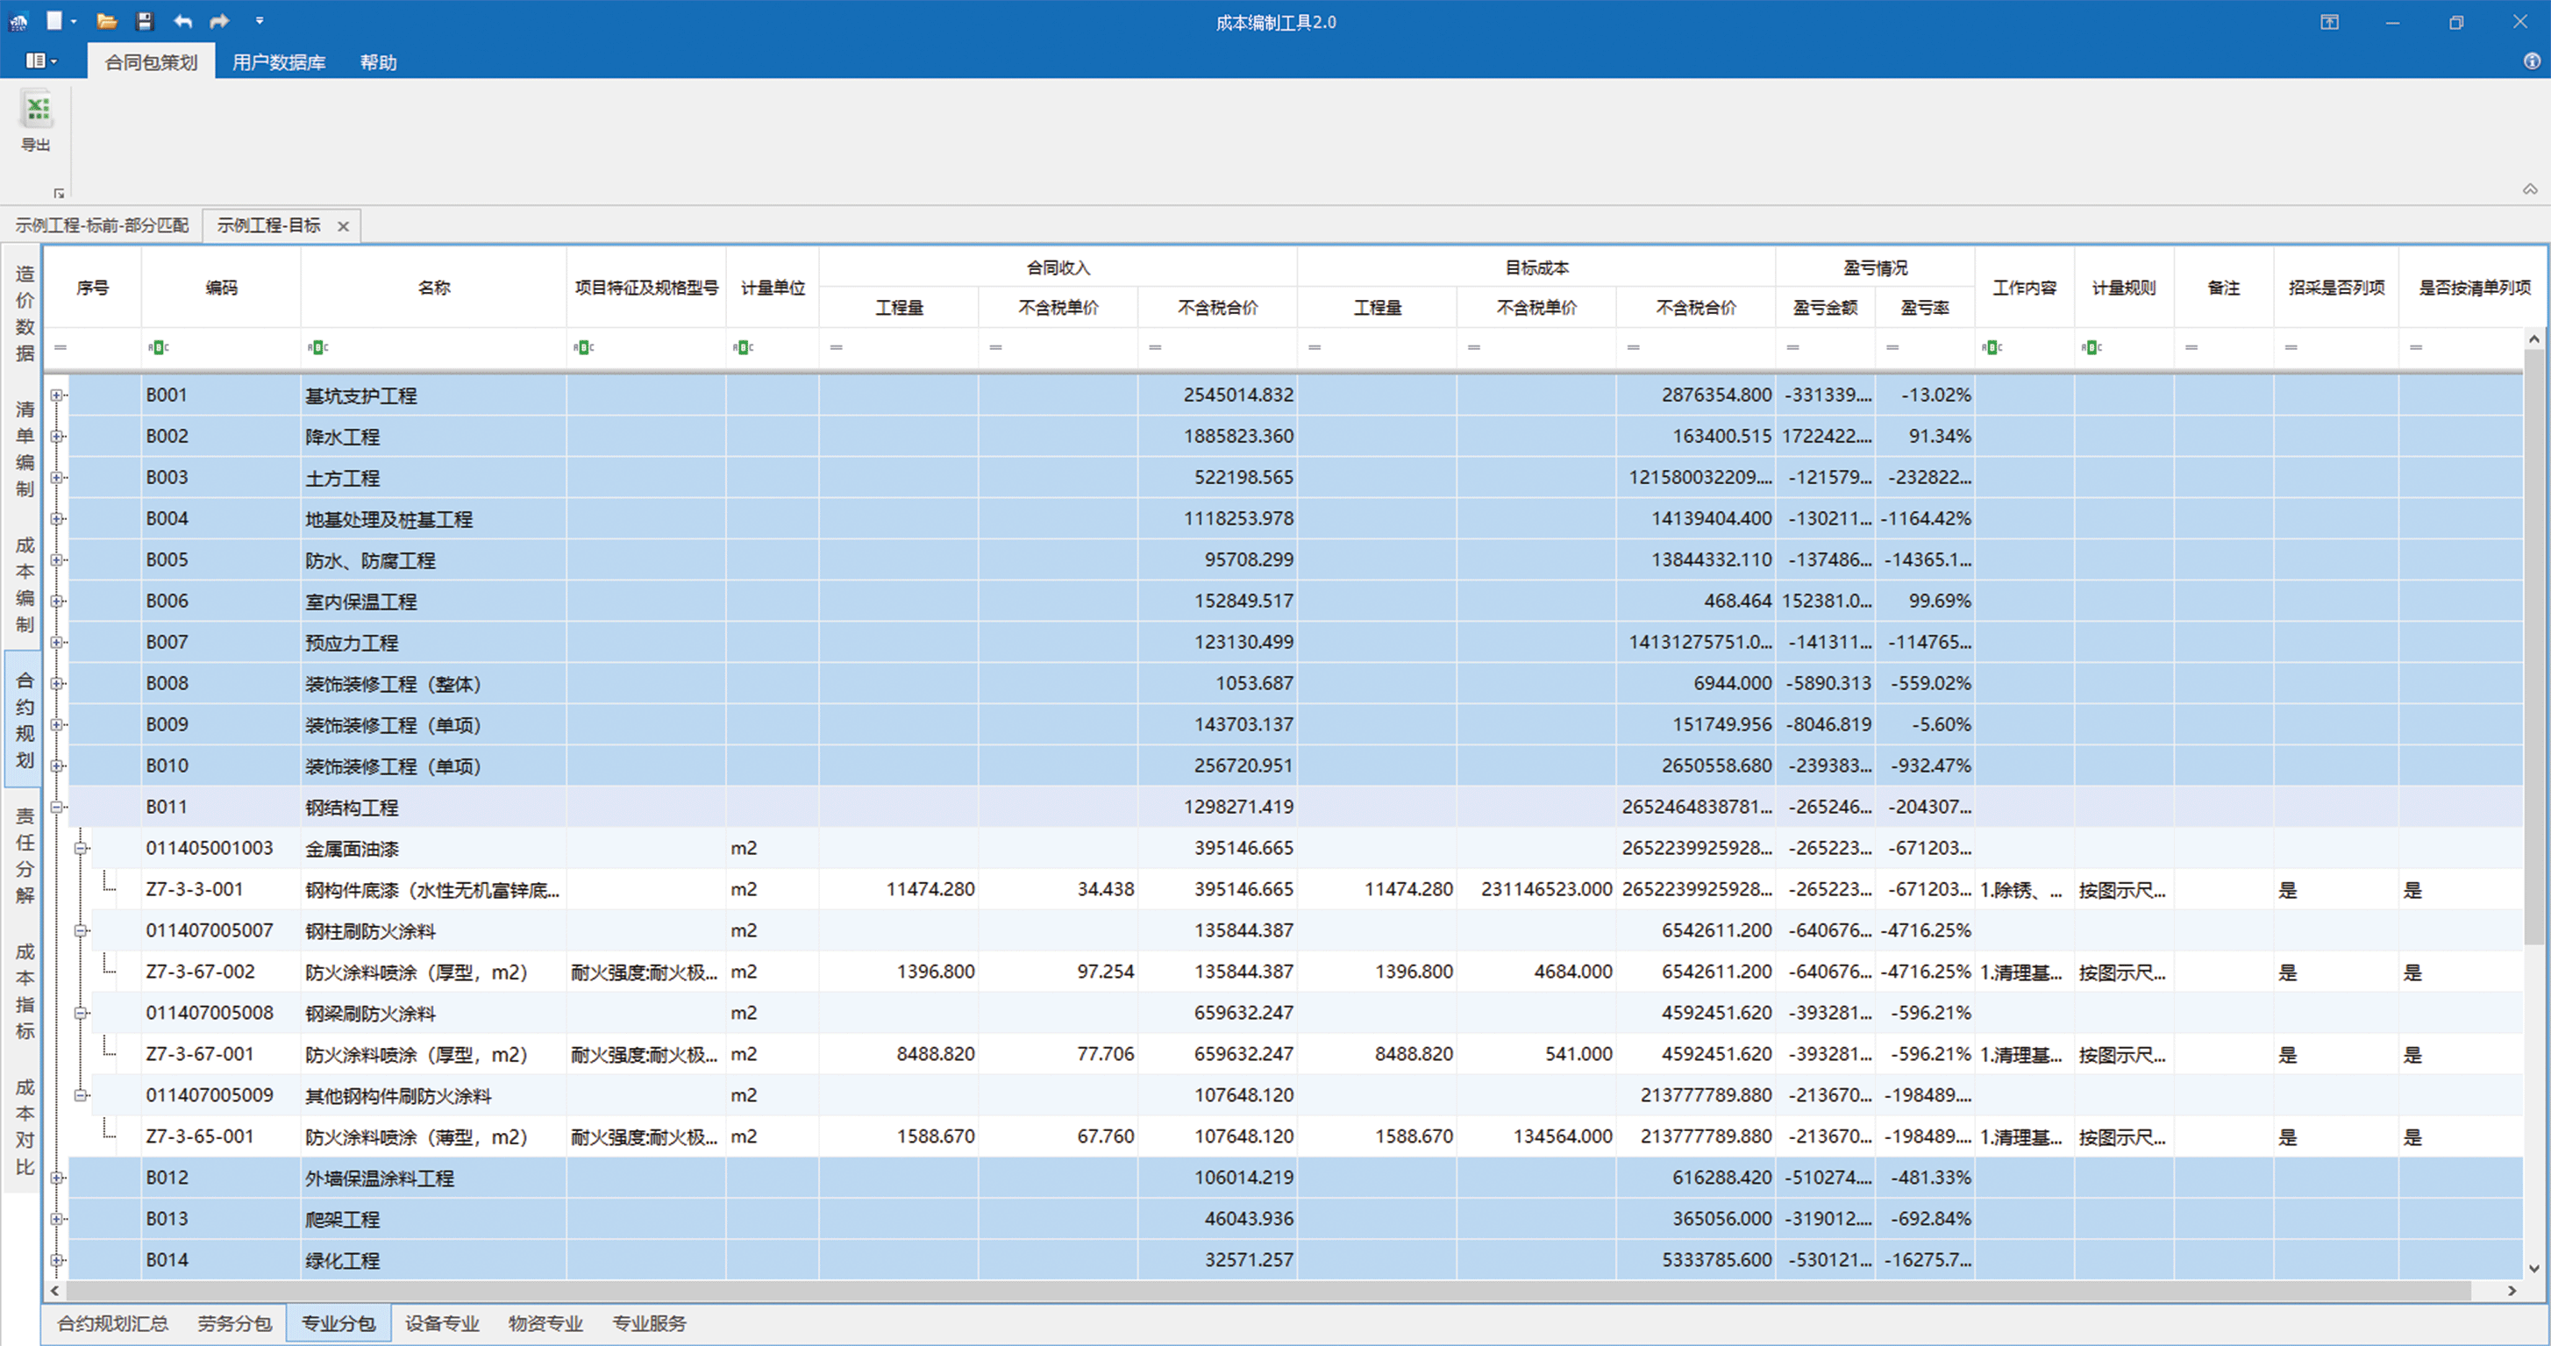
Task: Click the horizontal scrollbar left arrow
Action: tap(54, 1291)
